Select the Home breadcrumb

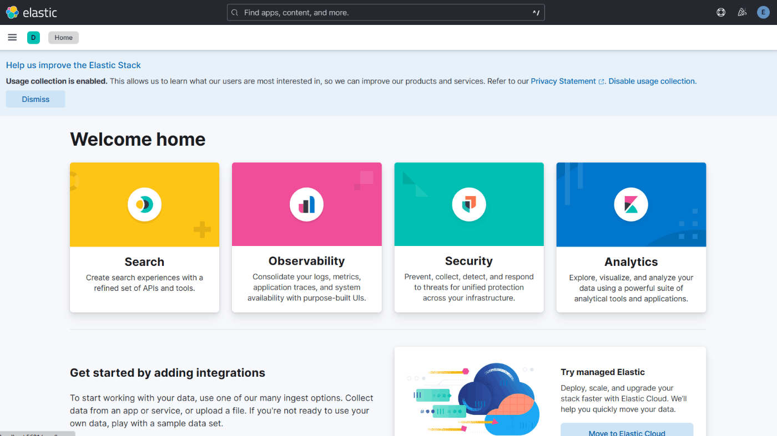[63, 38]
